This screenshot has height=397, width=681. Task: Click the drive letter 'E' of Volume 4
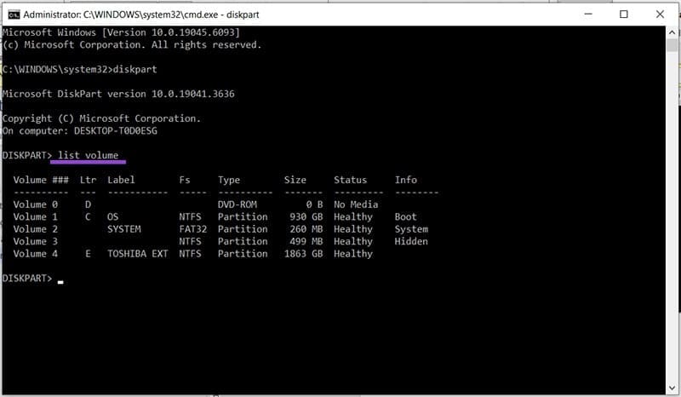[x=89, y=254]
